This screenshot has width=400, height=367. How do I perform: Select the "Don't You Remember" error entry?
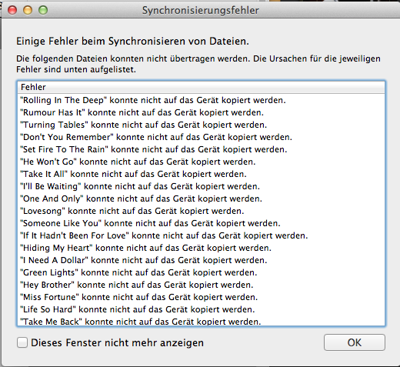[x=201, y=137]
